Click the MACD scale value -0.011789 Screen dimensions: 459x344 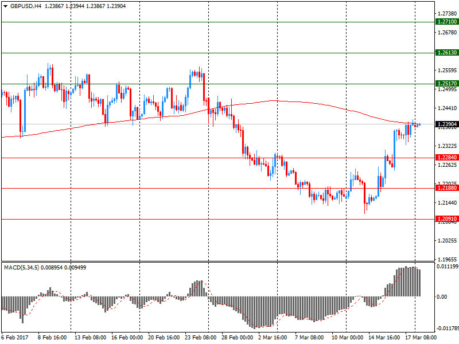point(448,329)
